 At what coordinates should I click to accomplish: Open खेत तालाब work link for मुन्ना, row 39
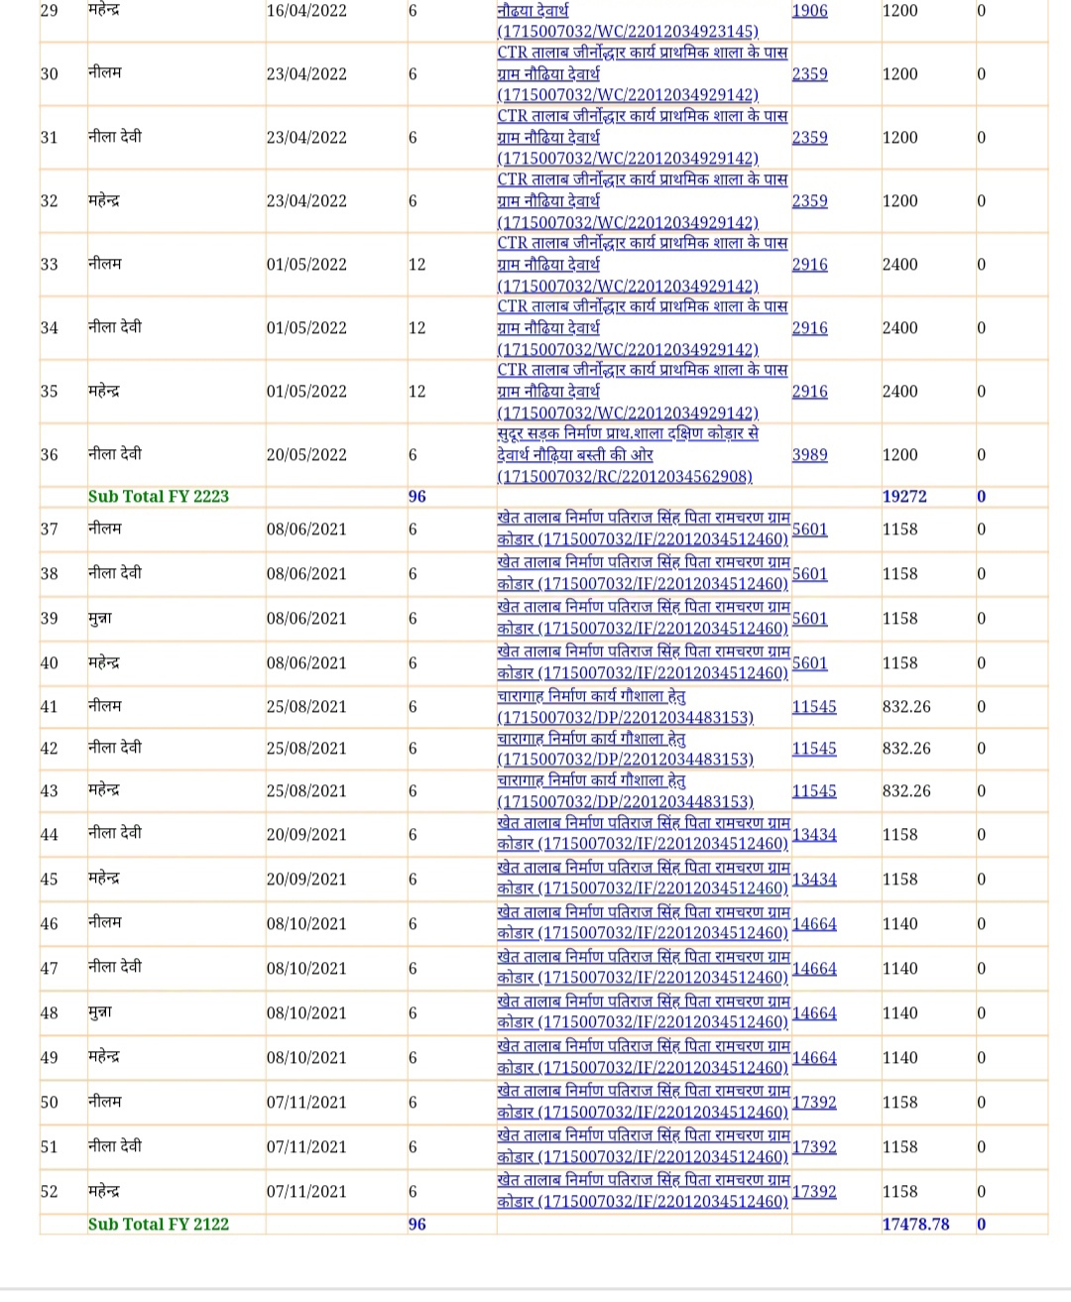643,618
